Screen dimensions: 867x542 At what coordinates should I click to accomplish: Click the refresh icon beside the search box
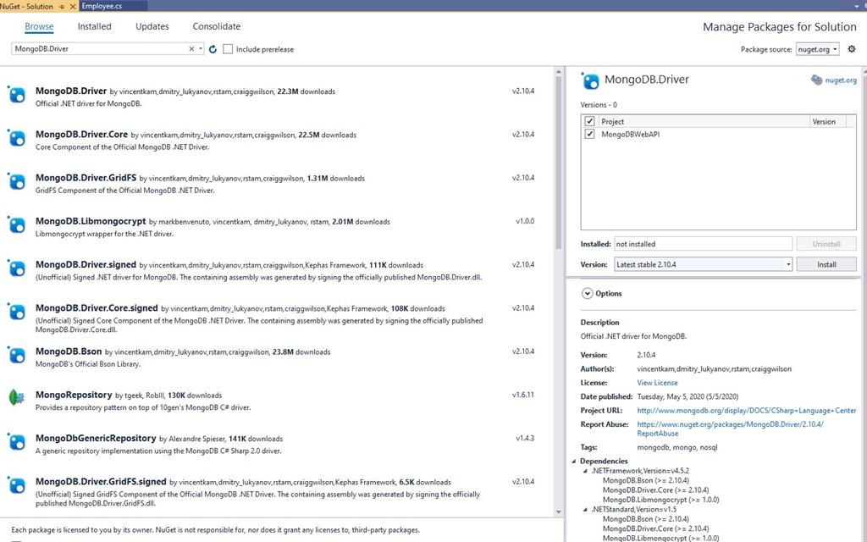tap(213, 49)
